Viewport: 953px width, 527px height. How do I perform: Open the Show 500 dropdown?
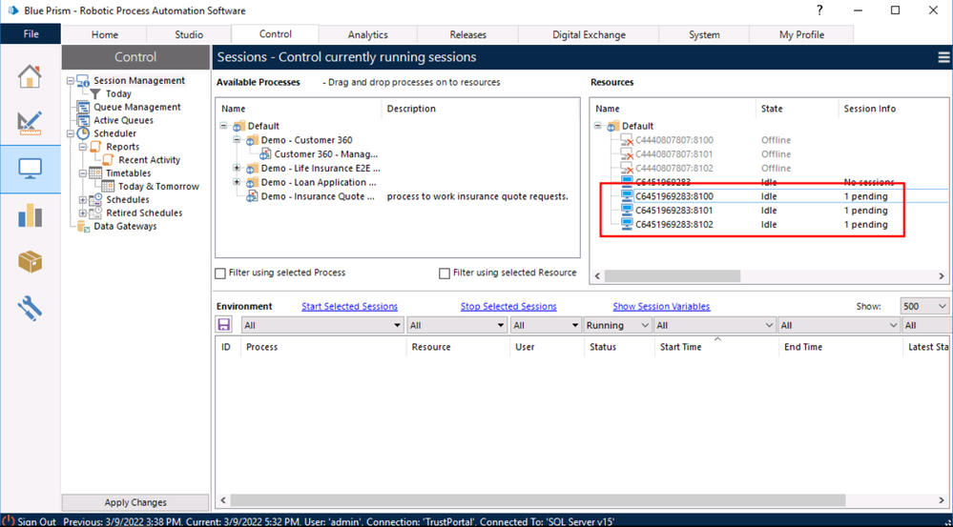tap(924, 307)
